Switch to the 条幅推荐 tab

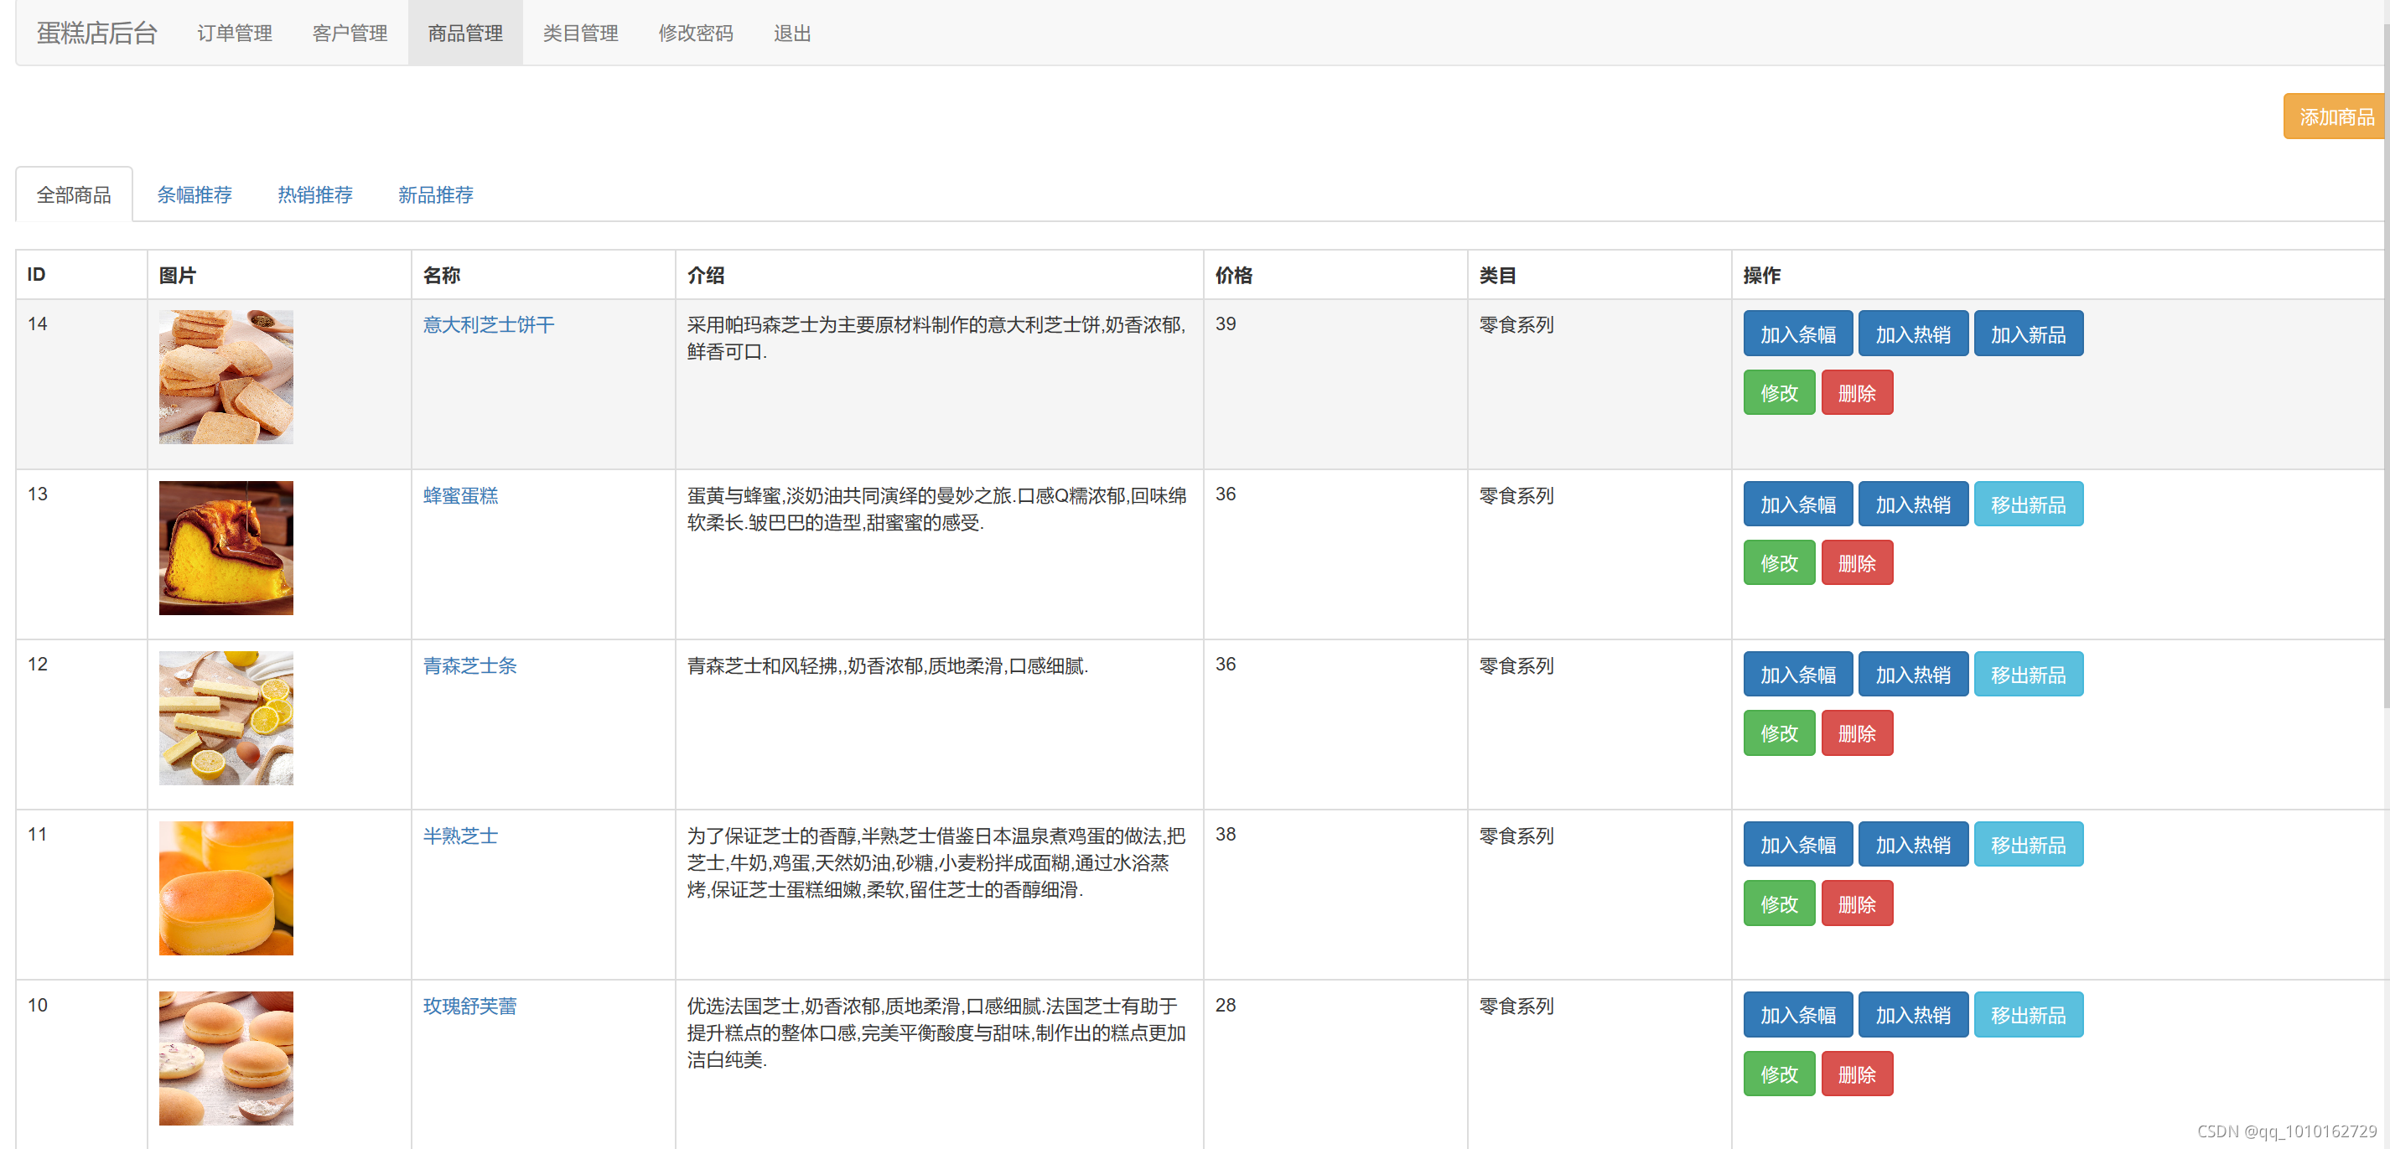pos(194,194)
